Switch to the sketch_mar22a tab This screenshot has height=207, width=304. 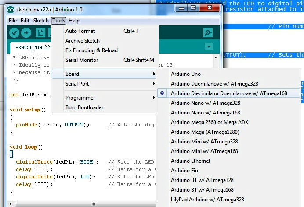(x=31, y=47)
